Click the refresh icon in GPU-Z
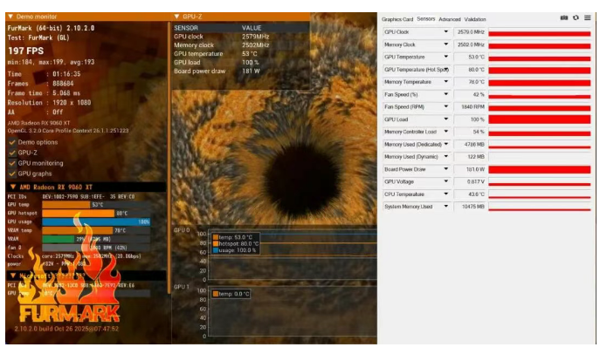The width and height of the screenshot is (600, 354). tap(576, 17)
